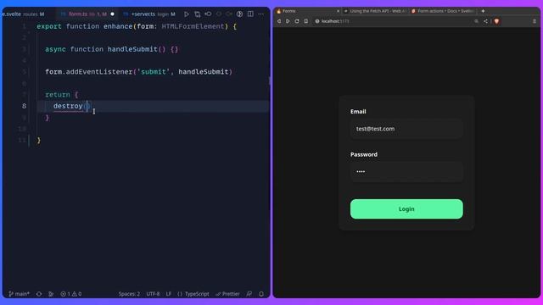Viewport: 543px width, 305px height.
Task: Switch to the +server.ts login tab
Action: click(149, 14)
